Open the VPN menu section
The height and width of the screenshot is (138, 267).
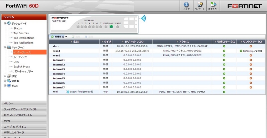coord(24,121)
